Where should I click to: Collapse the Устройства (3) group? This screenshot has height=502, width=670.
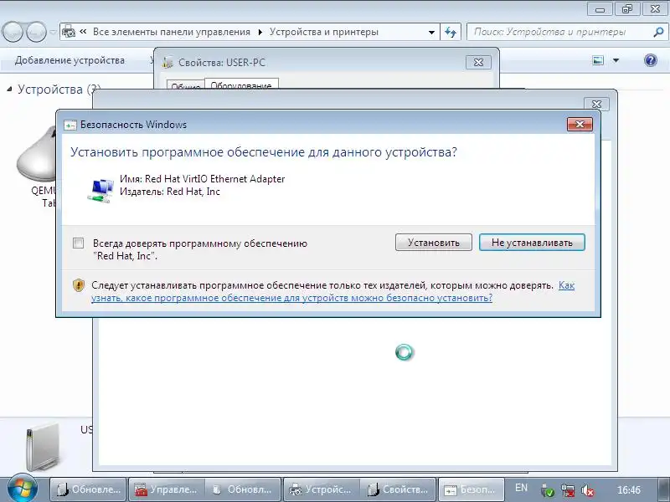tap(9, 90)
